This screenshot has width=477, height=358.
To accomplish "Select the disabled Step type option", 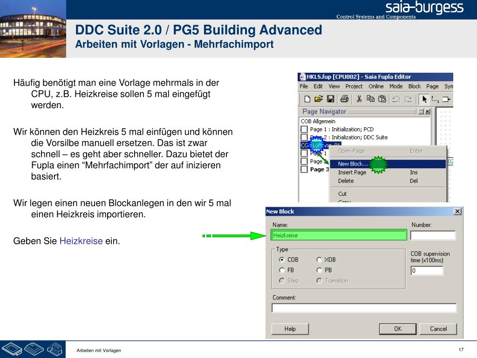I will click(282, 281).
